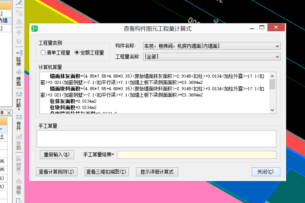This screenshot has width=305, height=203.
Task: Select the 定额工程量 radio button
Action: click(77, 53)
